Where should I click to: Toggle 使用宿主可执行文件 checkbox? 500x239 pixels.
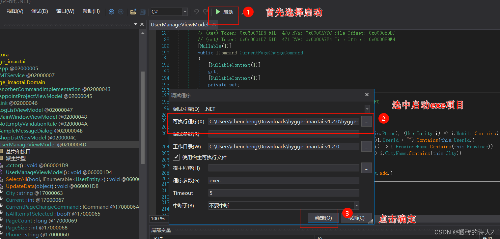coord(177,157)
